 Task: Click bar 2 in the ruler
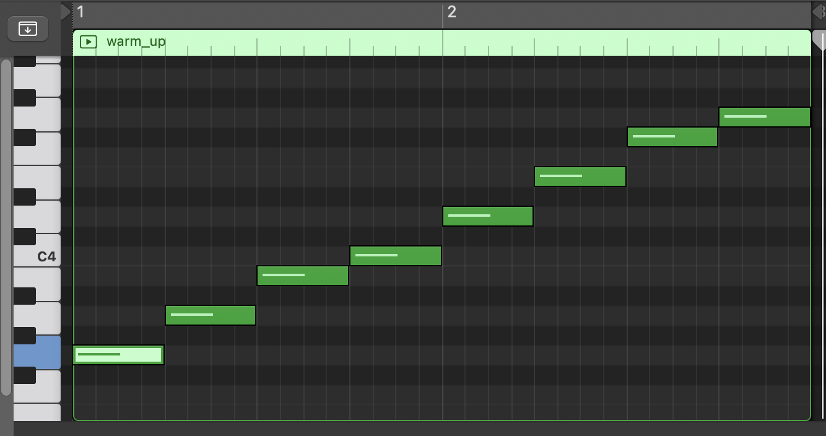tap(451, 12)
